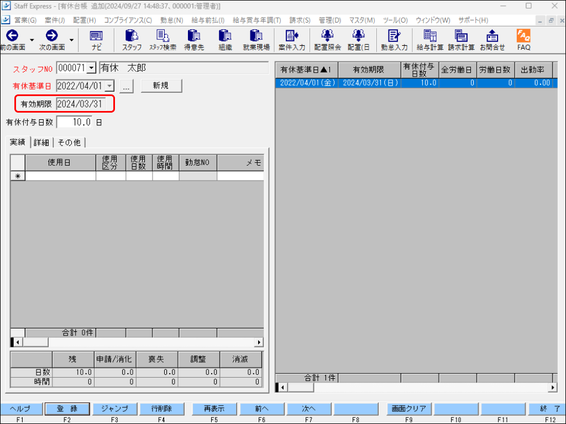Open the 案件(J) menu
The width and height of the screenshot is (566, 424).
point(55,20)
